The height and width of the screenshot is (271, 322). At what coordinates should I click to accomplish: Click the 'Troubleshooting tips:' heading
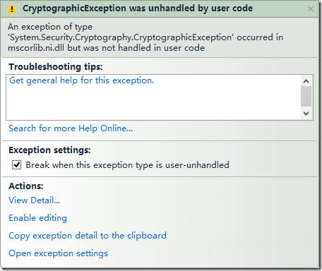(x=56, y=67)
